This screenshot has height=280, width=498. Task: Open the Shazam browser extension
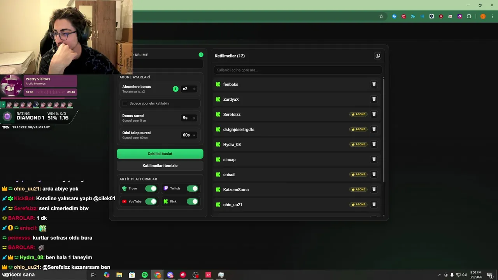click(394, 16)
